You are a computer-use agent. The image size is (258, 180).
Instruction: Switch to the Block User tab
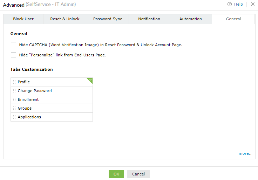tap(23, 19)
